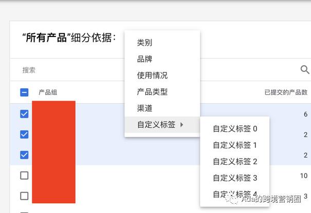Select 自定义标签 2 in the submenu

pyautogui.click(x=235, y=162)
